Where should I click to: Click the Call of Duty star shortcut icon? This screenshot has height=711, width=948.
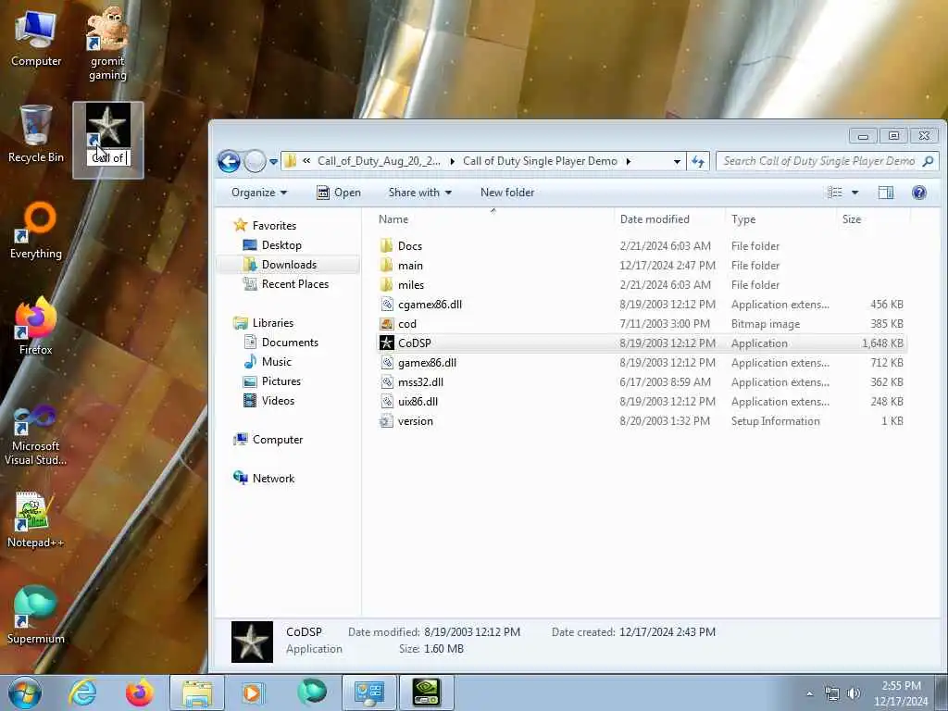tap(107, 125)
